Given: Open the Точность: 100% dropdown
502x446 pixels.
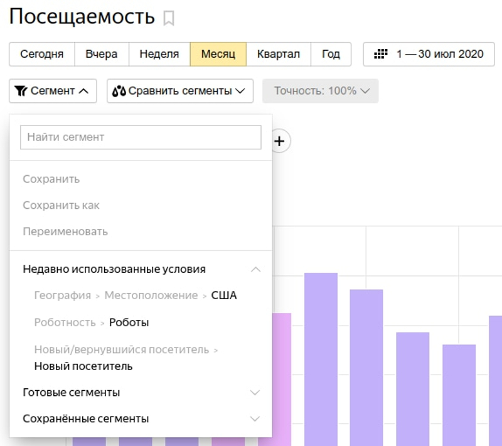Looking at the screenshot, I should [321, 91].
